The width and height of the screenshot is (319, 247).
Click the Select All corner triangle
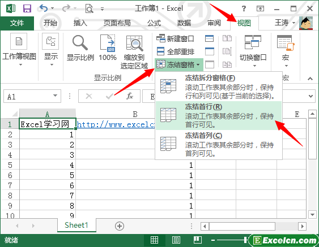click(14, 114)
